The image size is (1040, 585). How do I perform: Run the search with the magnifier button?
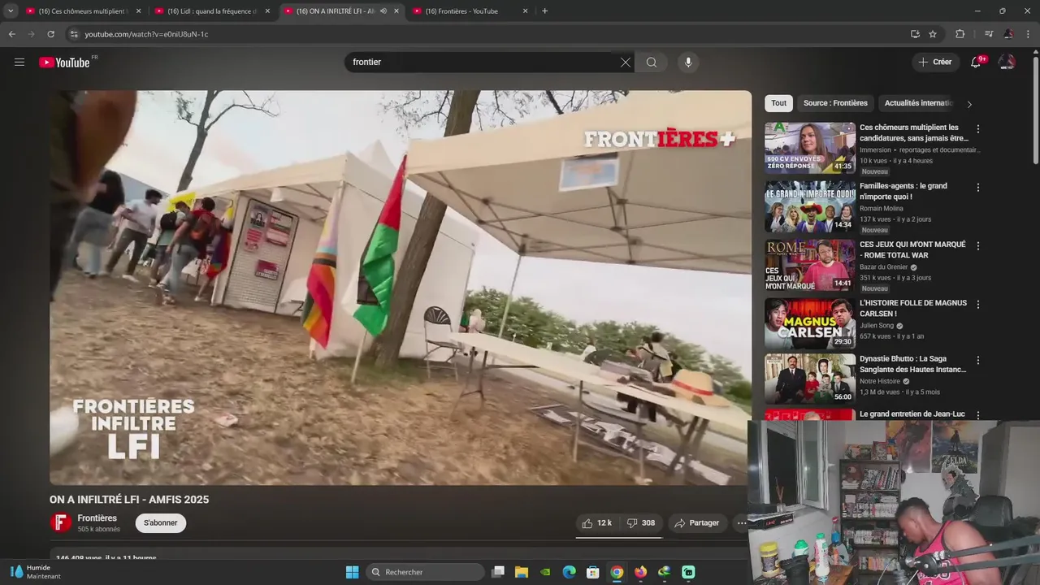pyautogui.click(x=652, y=63)
